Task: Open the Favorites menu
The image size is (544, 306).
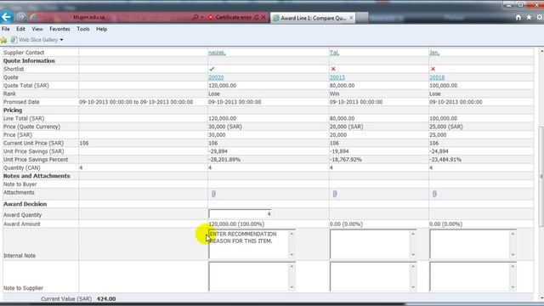Action: (59, 29)
